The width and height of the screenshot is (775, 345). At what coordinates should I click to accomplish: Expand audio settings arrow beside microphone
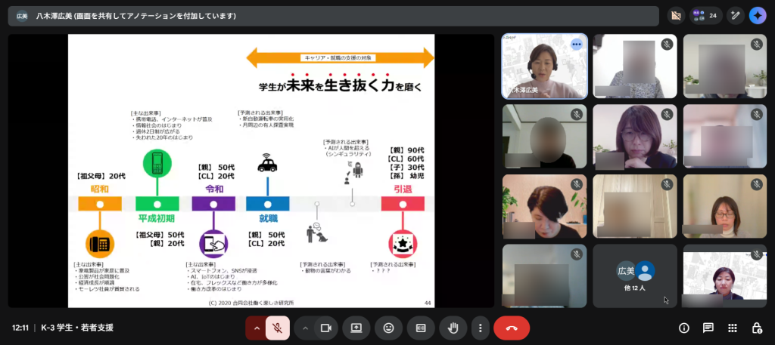[257, 328]
